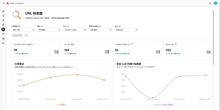This screenshot has width=221, height=110.
Task: Open the 平台 dropdown showing ChatGPT (付費)
Action: pyautogui.click(x=75, y=30)
